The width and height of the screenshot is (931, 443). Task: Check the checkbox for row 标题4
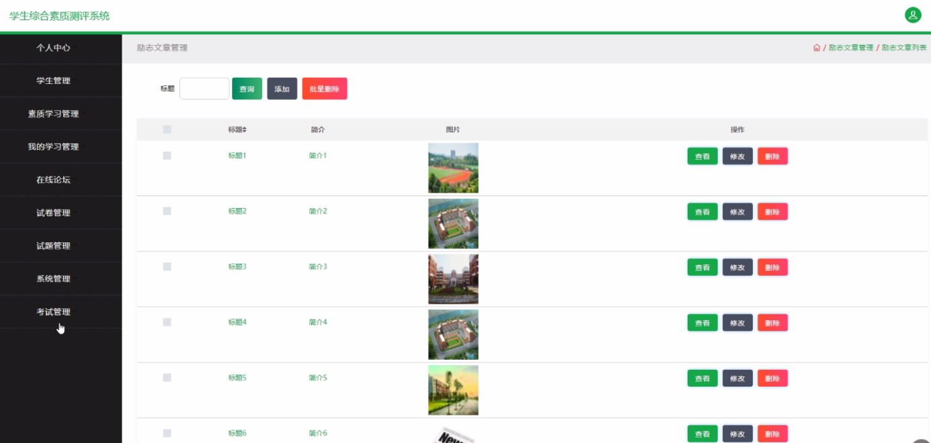167,322
